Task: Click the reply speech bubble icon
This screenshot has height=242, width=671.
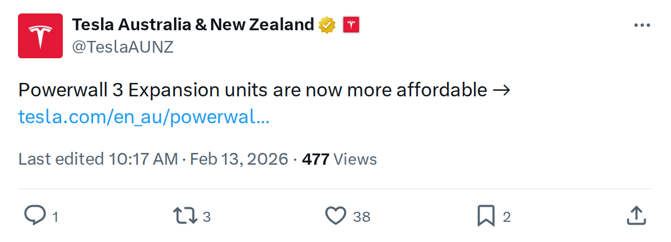Action: [35, 216]
